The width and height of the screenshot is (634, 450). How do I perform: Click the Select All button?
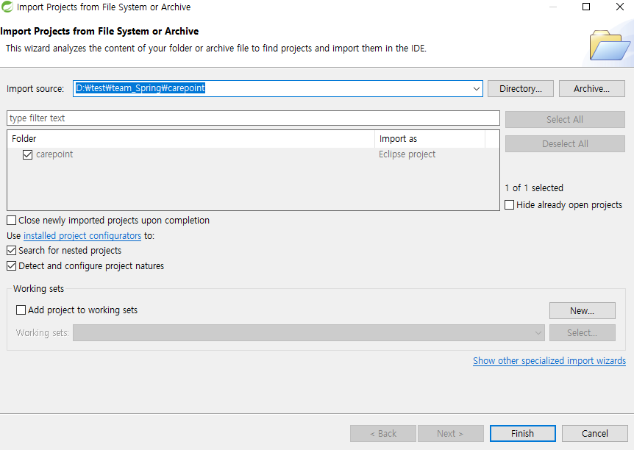pos(565,119)
